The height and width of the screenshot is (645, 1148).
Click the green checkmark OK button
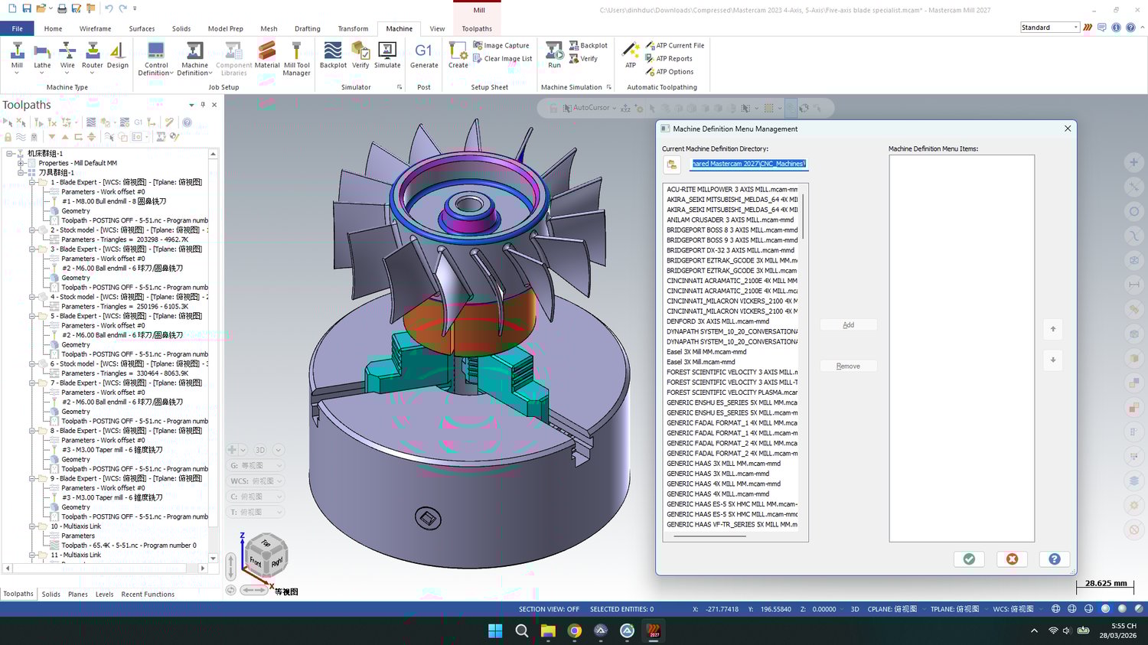click(x=969, y=559)
